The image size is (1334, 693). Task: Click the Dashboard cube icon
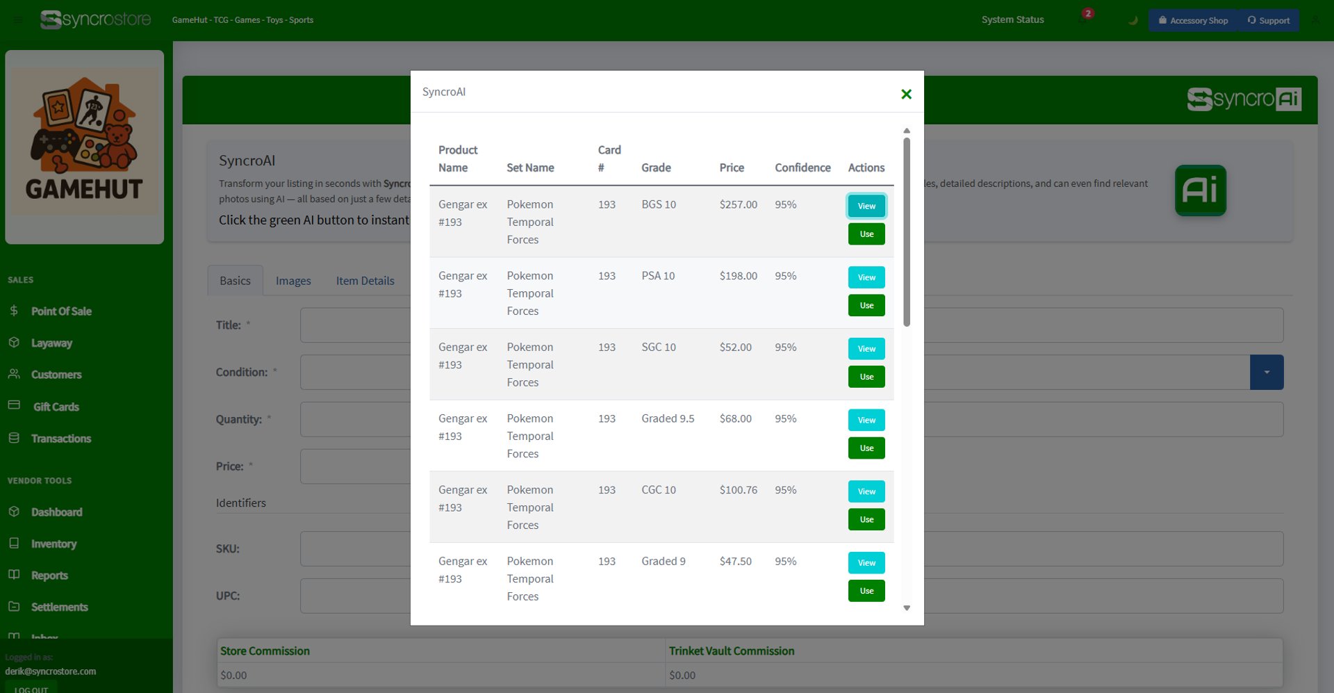[14, 512]
